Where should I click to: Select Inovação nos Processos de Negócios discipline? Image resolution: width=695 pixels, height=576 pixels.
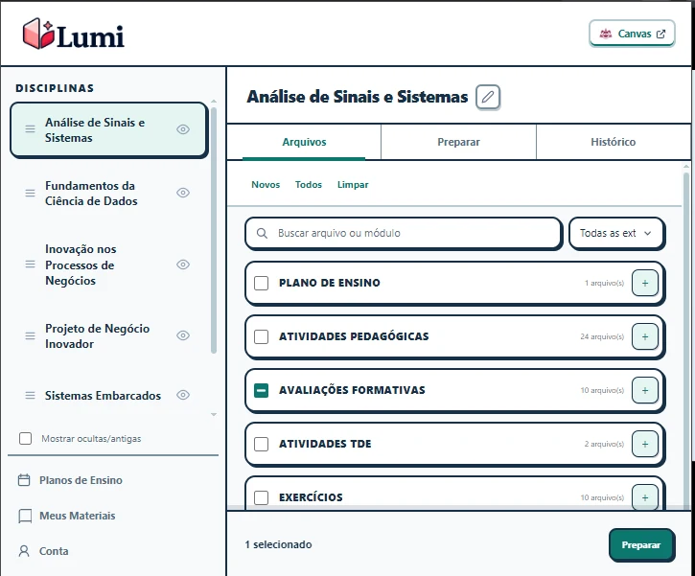coord(108,265)
